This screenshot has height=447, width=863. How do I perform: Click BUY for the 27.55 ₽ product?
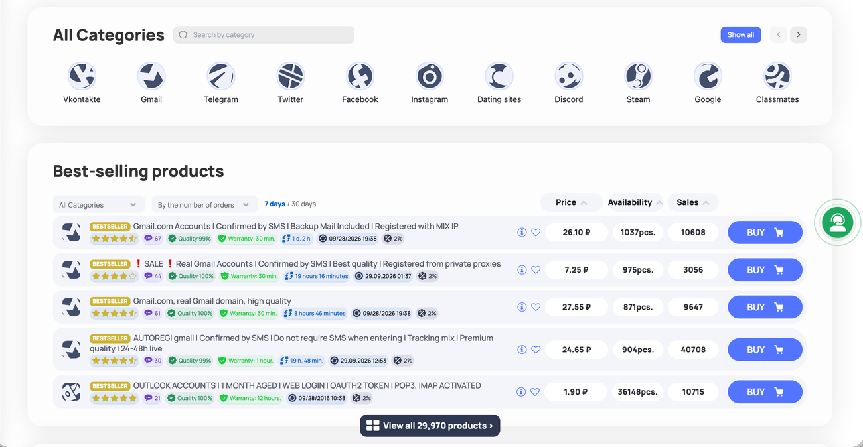[x=765, y=307]
